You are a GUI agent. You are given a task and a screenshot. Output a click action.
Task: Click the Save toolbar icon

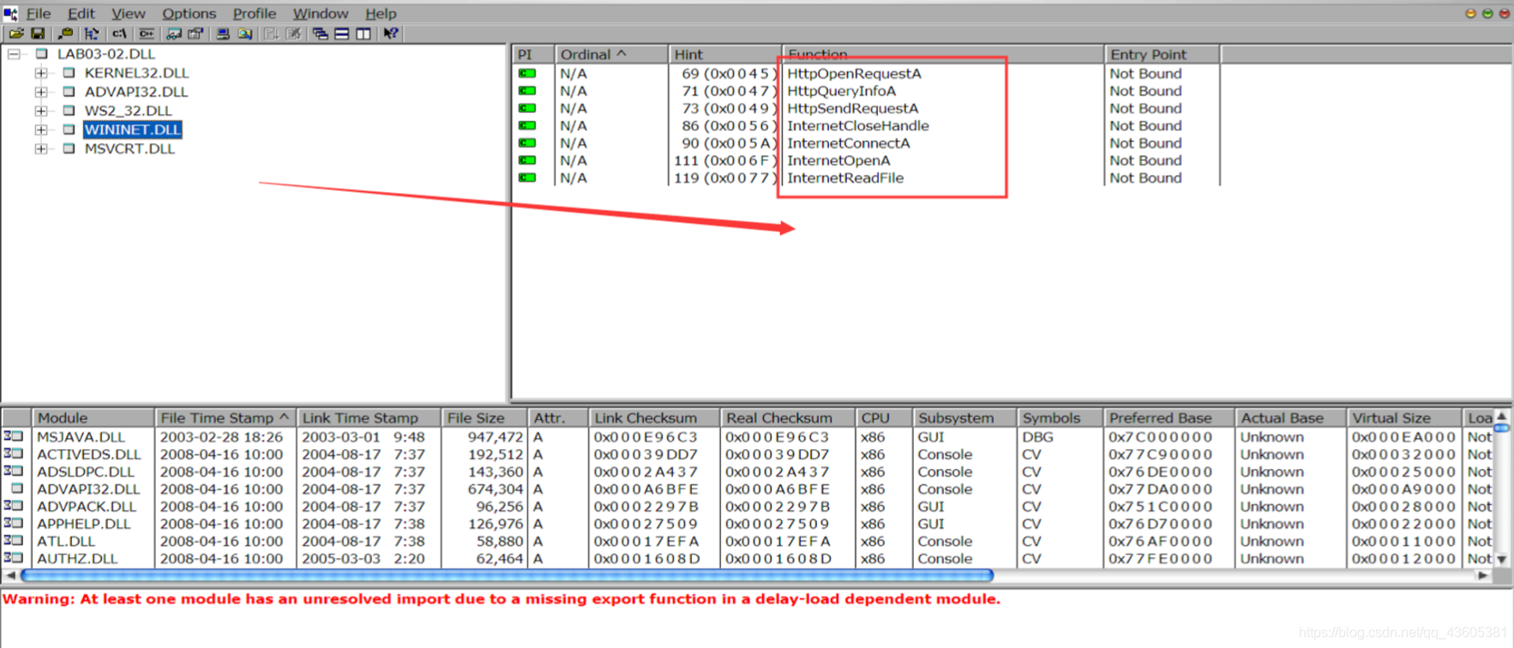pyautogui.click(x=38, y=33)
